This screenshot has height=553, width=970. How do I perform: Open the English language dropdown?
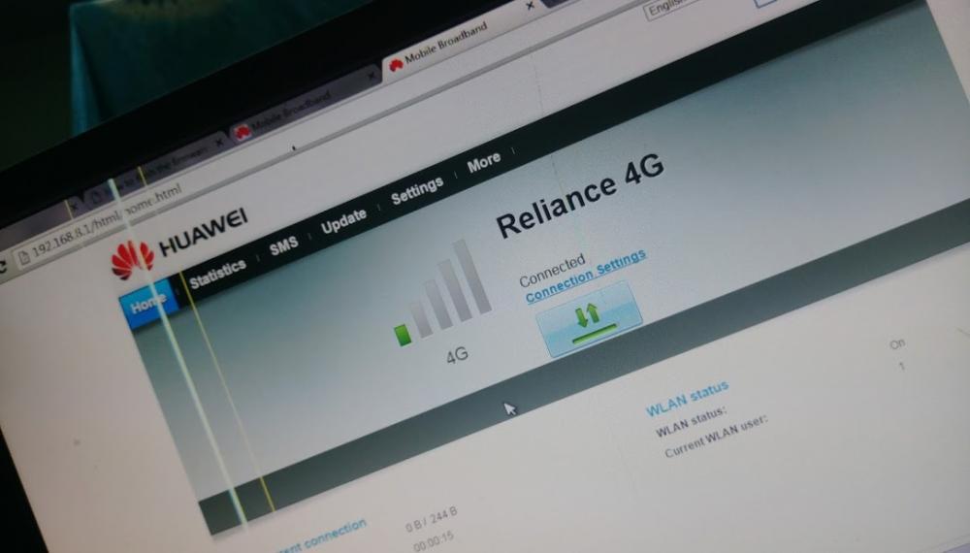(x=671, y=9)
